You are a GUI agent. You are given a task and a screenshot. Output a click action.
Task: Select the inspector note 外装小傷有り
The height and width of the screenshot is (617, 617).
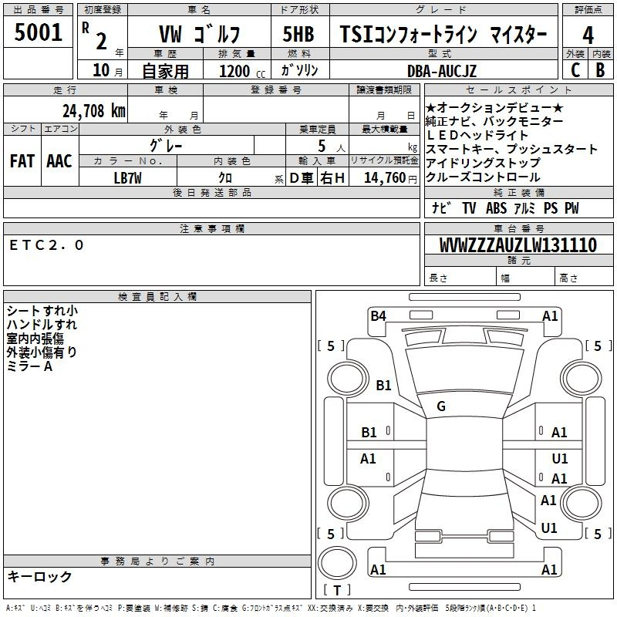click(x=42, y=352)
